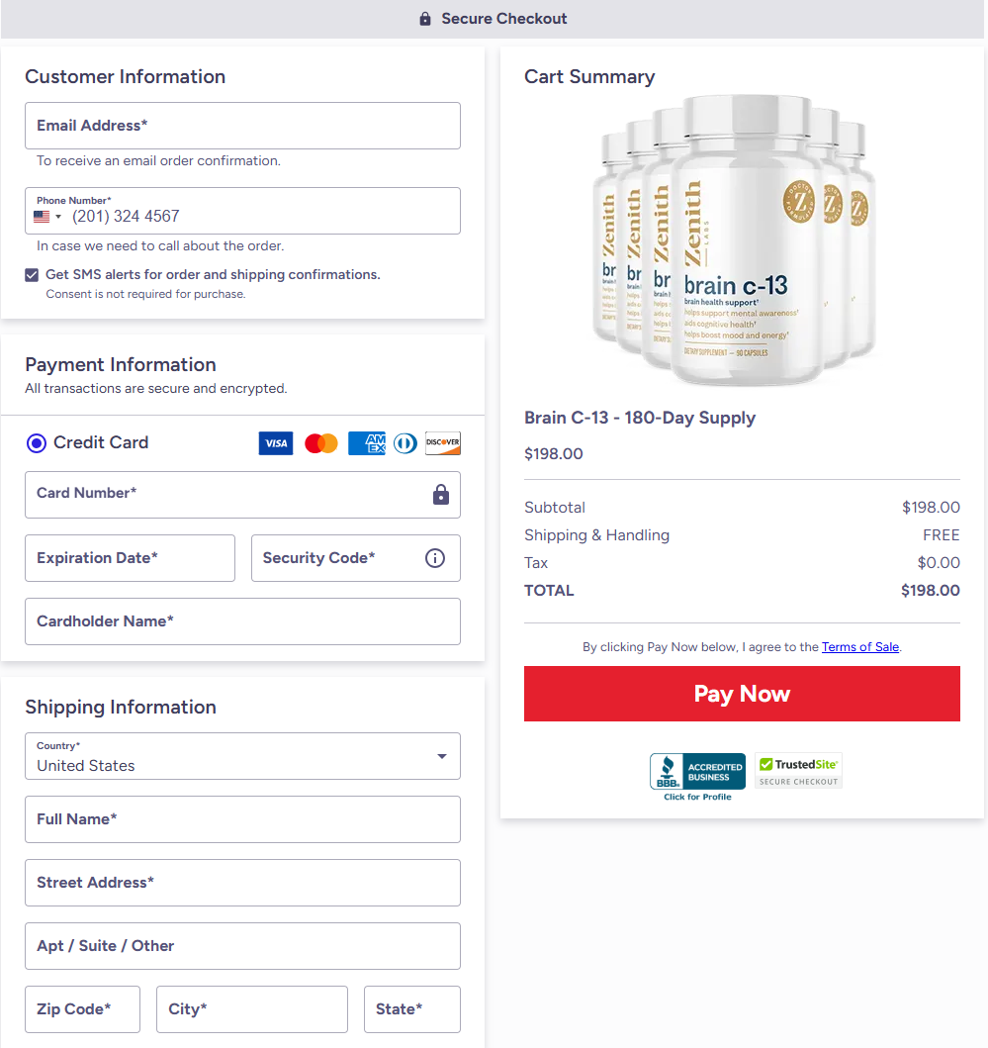
Task: Click the lock icon in Card Number field
Action: [441, 495]
